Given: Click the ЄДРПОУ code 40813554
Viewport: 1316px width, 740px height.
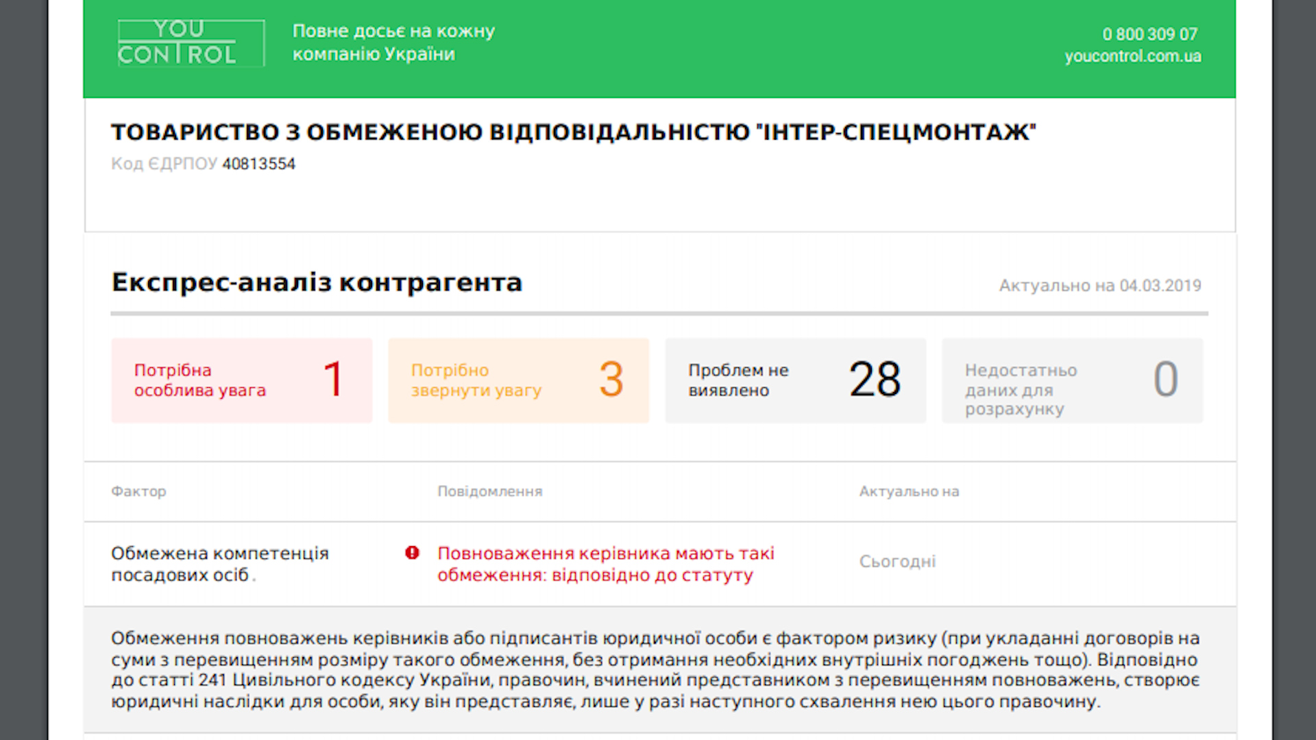Looking at the screenshot, I should (258, 164).
